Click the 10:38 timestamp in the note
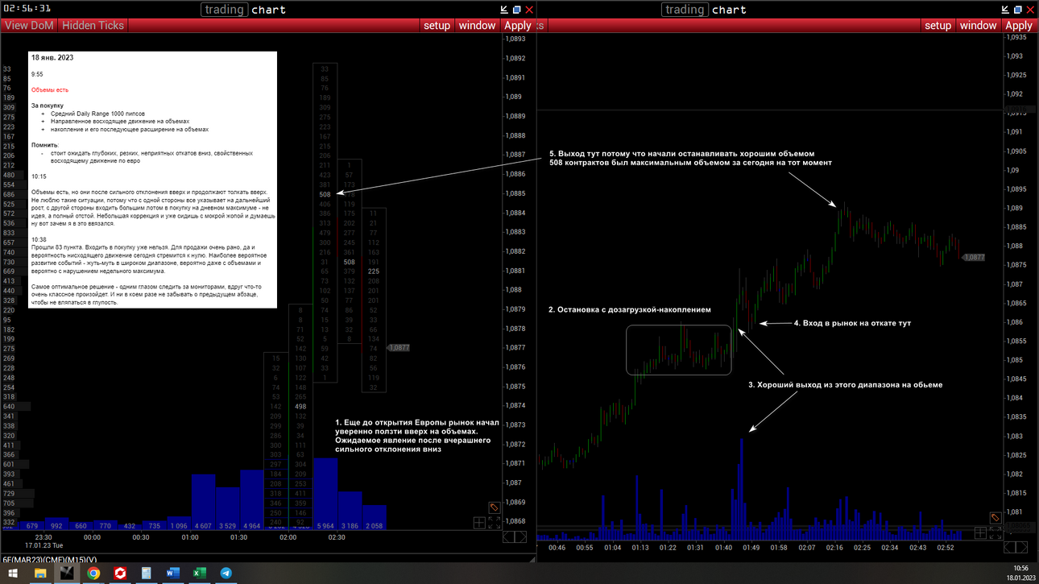This screenshot has width=1039, height=584. (39, 239)
